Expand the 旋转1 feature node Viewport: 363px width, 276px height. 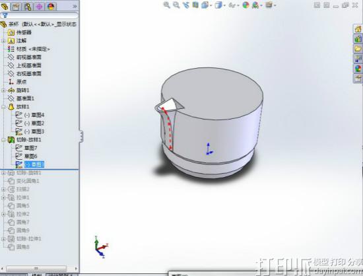click(3, 90)
